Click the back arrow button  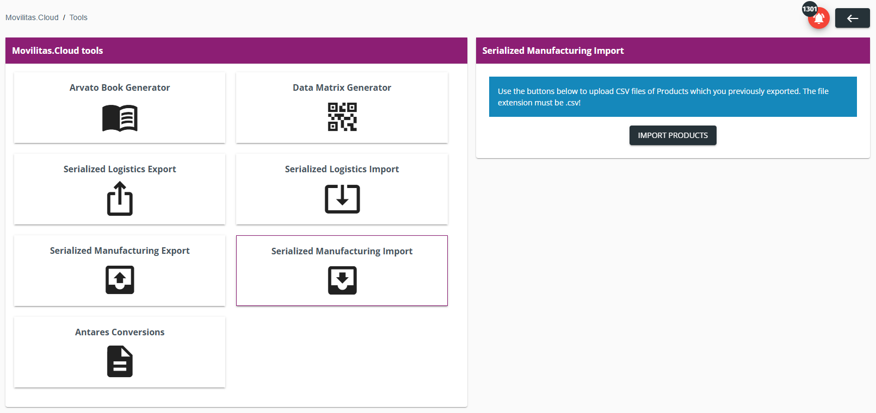pyautogui.click(x=853, y=18)
